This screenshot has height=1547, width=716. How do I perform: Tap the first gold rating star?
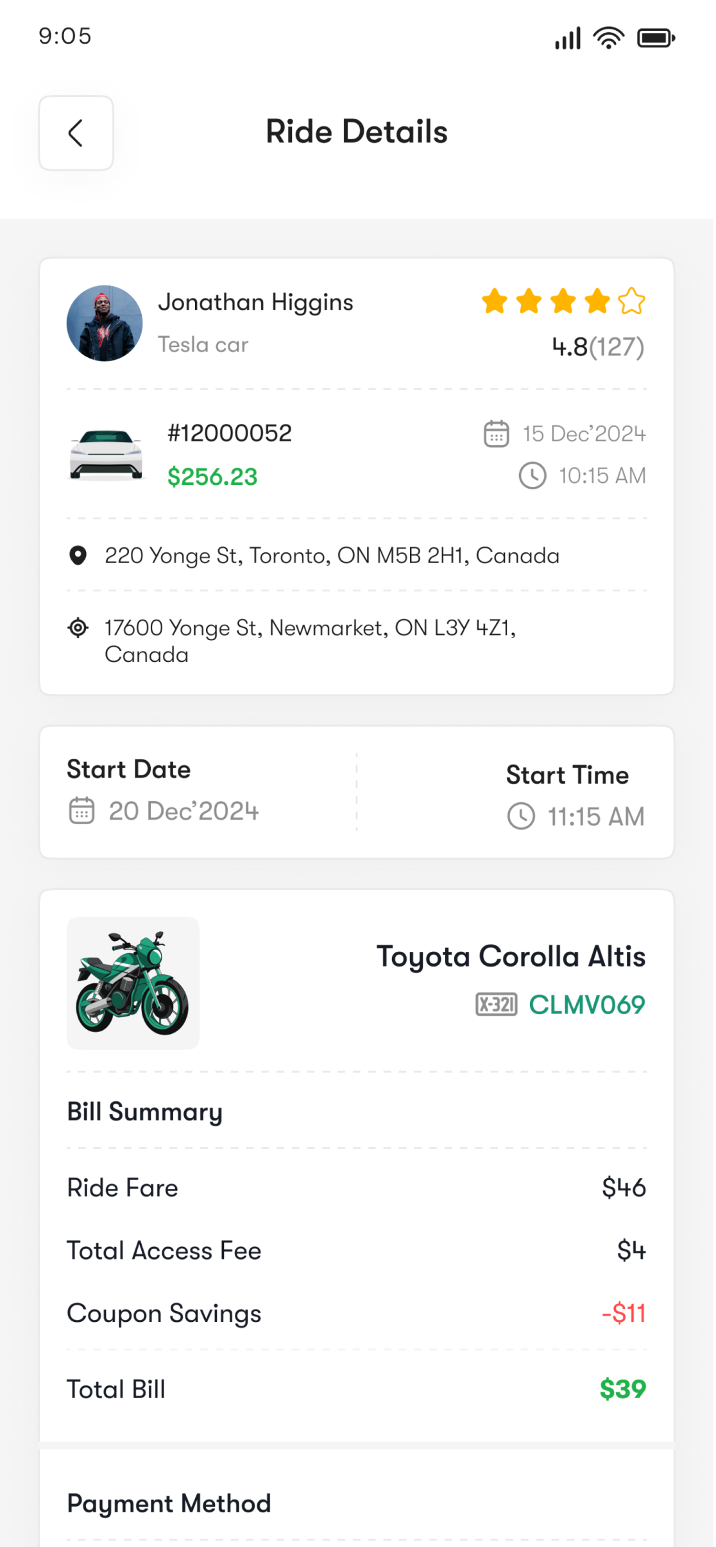click(x=495, y=301)
